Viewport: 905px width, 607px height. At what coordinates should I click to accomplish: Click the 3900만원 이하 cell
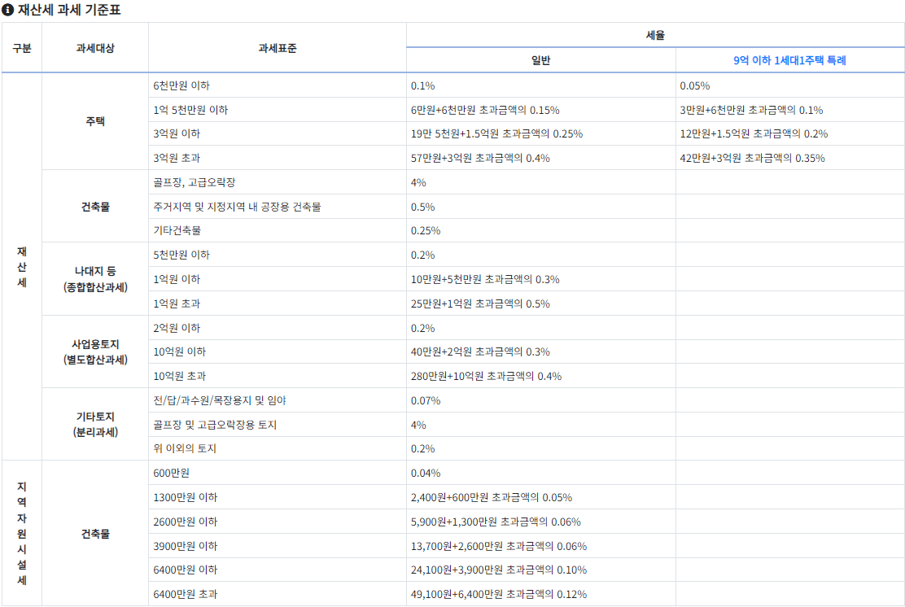click(277, 545)
